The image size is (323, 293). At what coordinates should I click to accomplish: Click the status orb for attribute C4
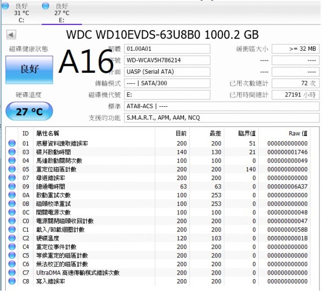pos(12,247)
